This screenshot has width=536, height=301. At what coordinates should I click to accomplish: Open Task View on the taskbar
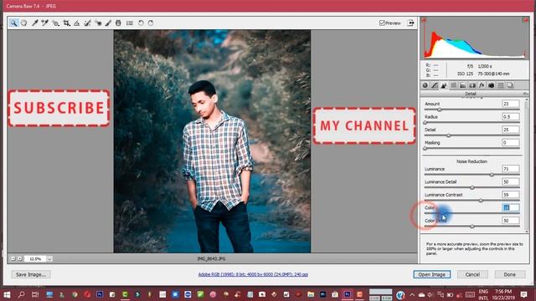pos(35,294)
